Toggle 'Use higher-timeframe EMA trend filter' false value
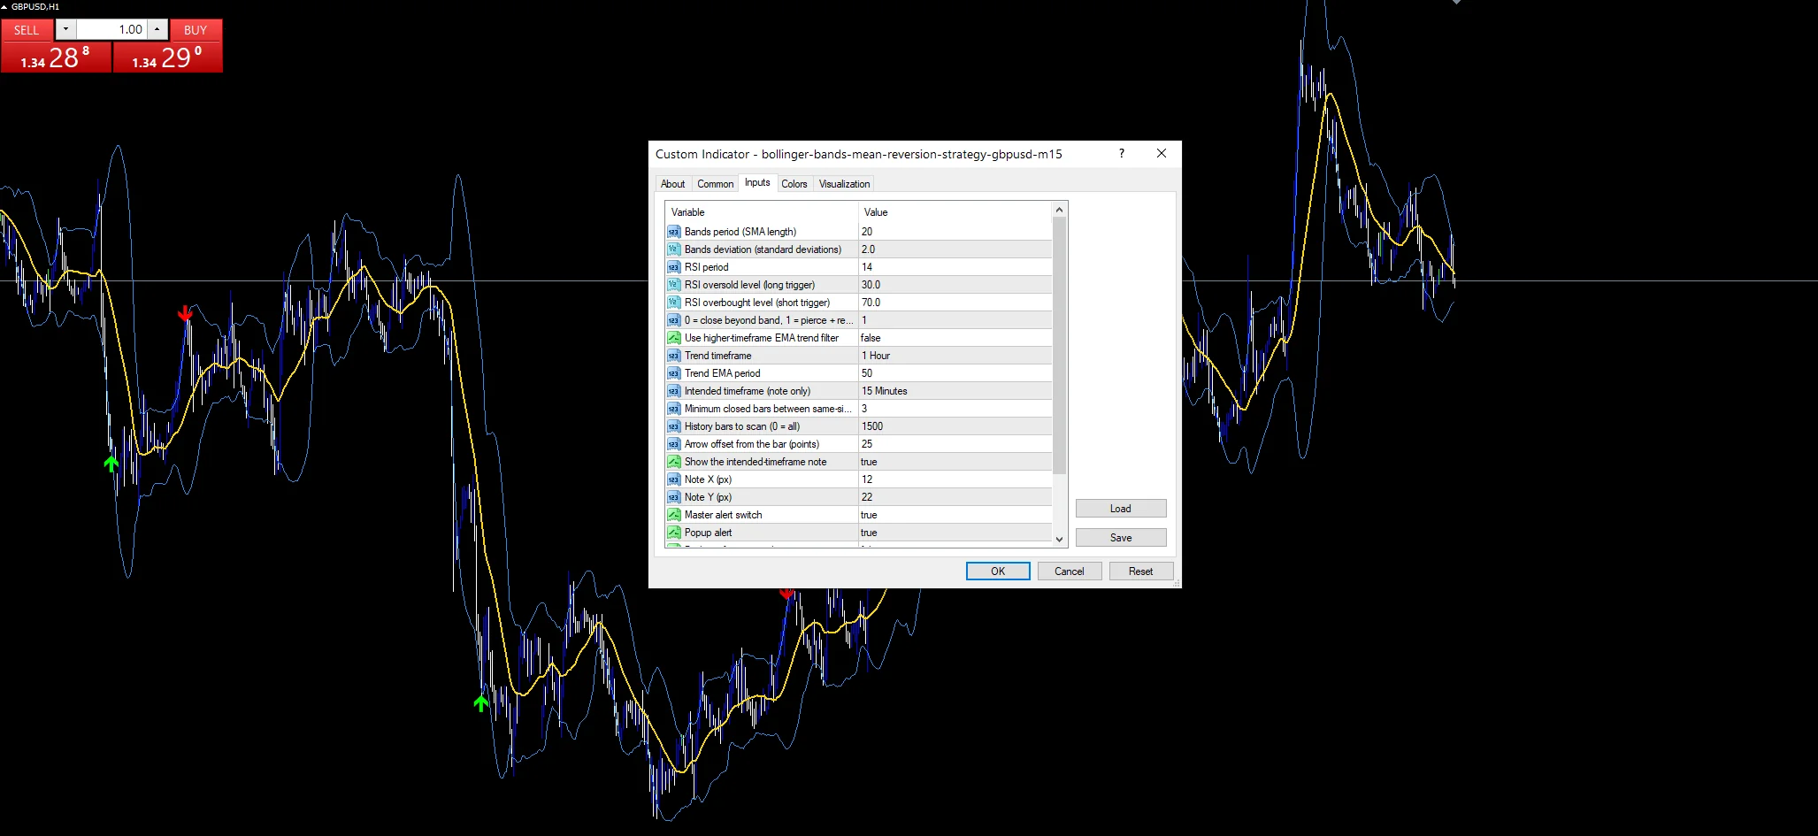The height and width of the screenshot is (836, 1818). point(955,338)
